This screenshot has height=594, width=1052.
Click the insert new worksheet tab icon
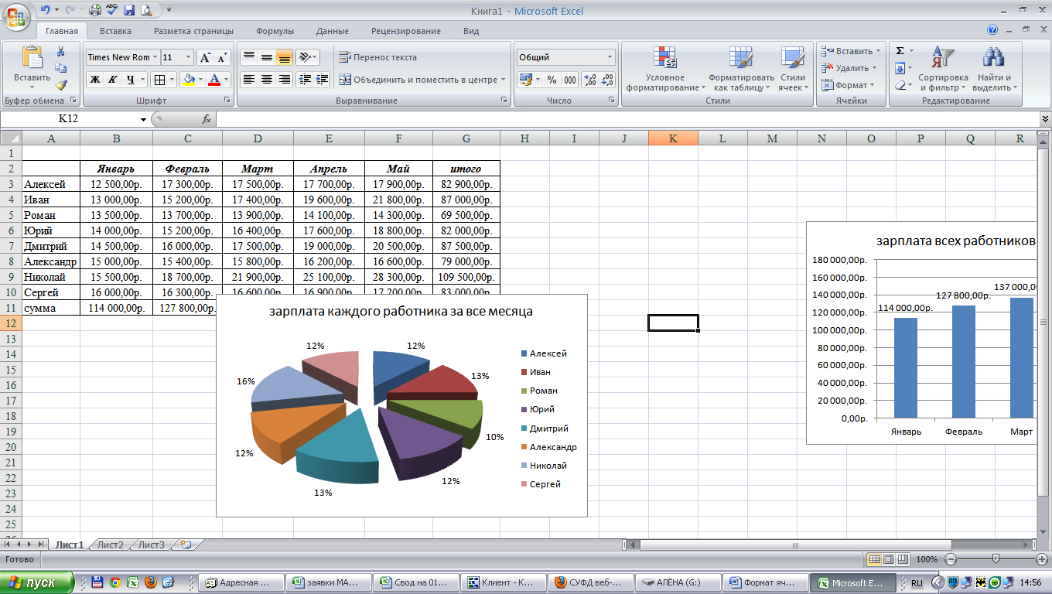pos(185,544)
